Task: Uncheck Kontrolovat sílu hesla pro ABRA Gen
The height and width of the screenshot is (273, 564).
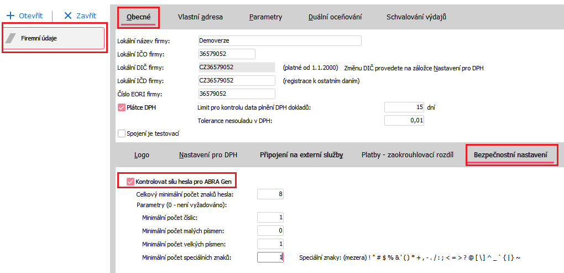Action: [x=130, y=181]
